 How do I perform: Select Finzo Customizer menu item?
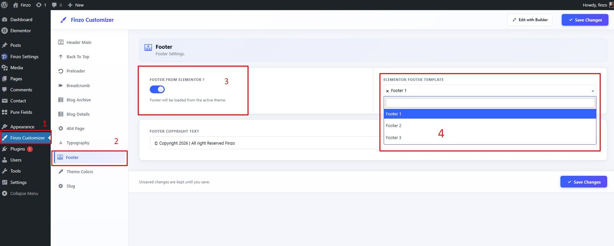[25, 138]
